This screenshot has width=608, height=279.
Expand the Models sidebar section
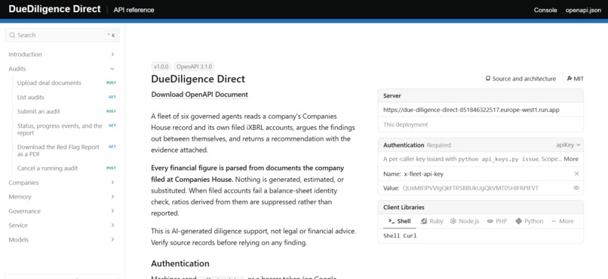click(x=112, y=240)
